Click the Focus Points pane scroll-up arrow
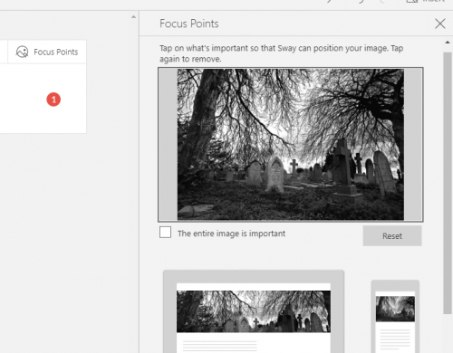Screen dimensions: 453x353 pos(448,43)
